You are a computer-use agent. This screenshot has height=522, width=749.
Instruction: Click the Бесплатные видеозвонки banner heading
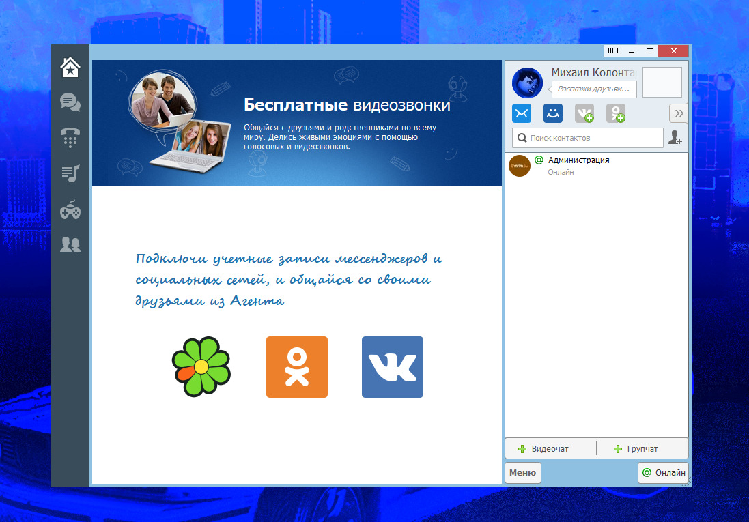(348, 105)
